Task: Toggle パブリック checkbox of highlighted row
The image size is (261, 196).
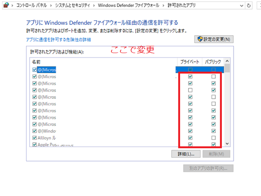Action: [x=214, y=70]
